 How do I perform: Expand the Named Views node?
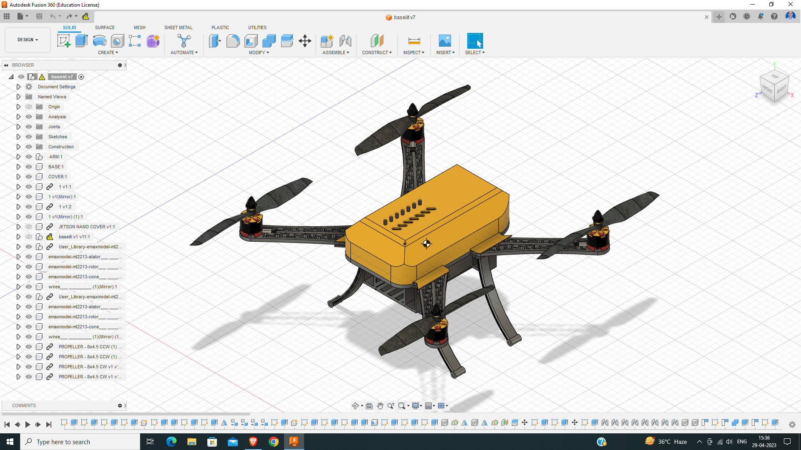(x=18, y=97)
